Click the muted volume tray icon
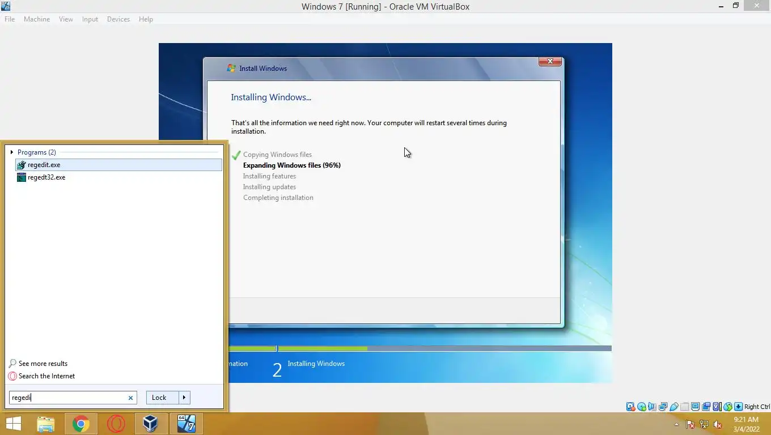This screenshot has width=771, height=435. tap(718, 424)
